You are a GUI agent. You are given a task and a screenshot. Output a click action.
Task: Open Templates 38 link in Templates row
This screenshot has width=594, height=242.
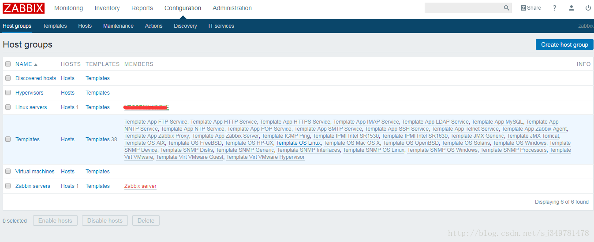pos(97,139)
